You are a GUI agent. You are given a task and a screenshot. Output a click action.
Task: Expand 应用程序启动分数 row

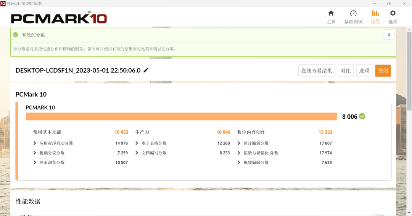pos(35,143)
